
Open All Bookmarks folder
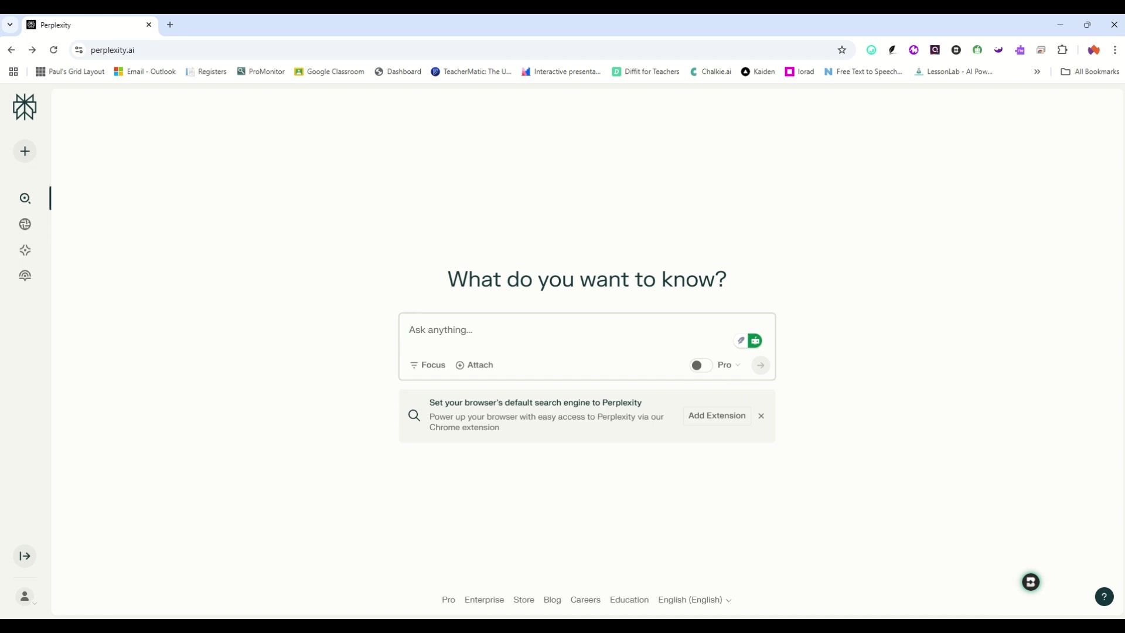[1090, 72]
